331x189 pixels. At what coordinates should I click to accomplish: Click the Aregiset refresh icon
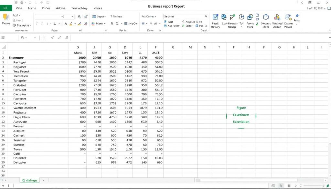pos(183,22)
